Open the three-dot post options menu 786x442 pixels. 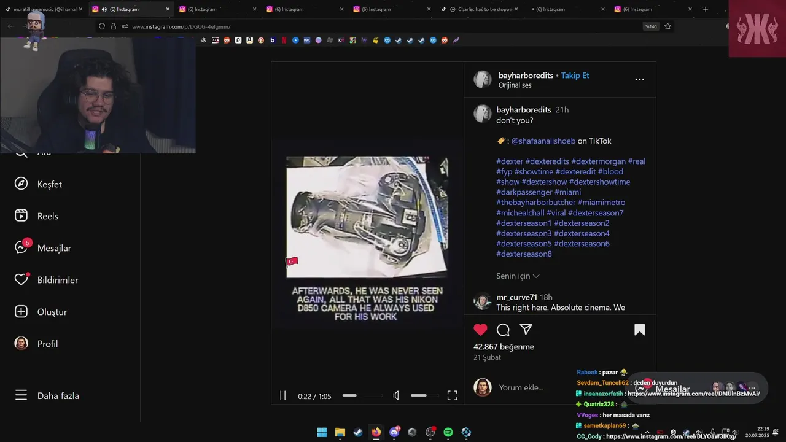(x=639, y=79)
